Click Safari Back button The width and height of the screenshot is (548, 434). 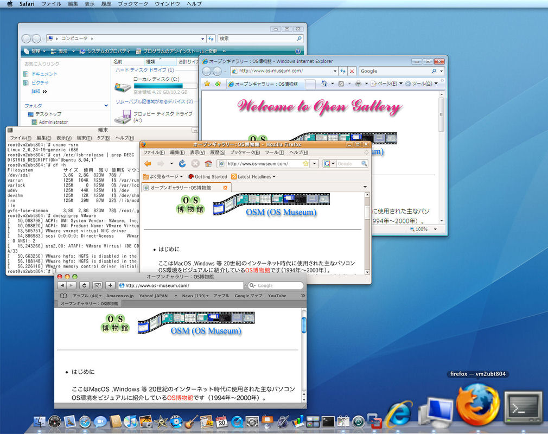click(x=62, y=285)
